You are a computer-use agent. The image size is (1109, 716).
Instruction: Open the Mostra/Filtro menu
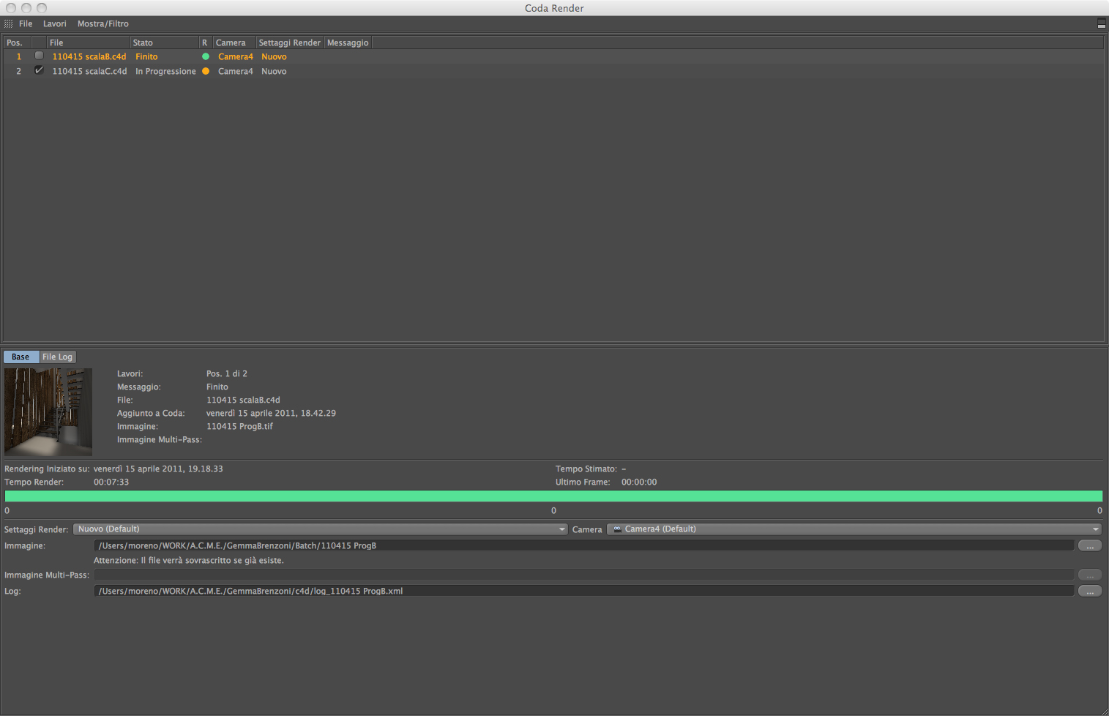pyautogui.click(x=103, y=23)
